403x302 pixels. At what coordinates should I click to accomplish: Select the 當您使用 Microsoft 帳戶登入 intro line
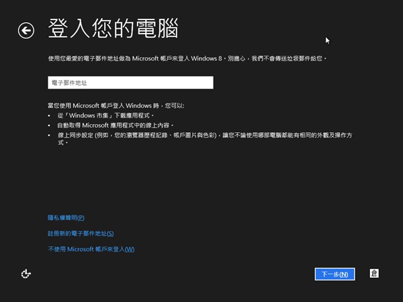pos(116,105)
